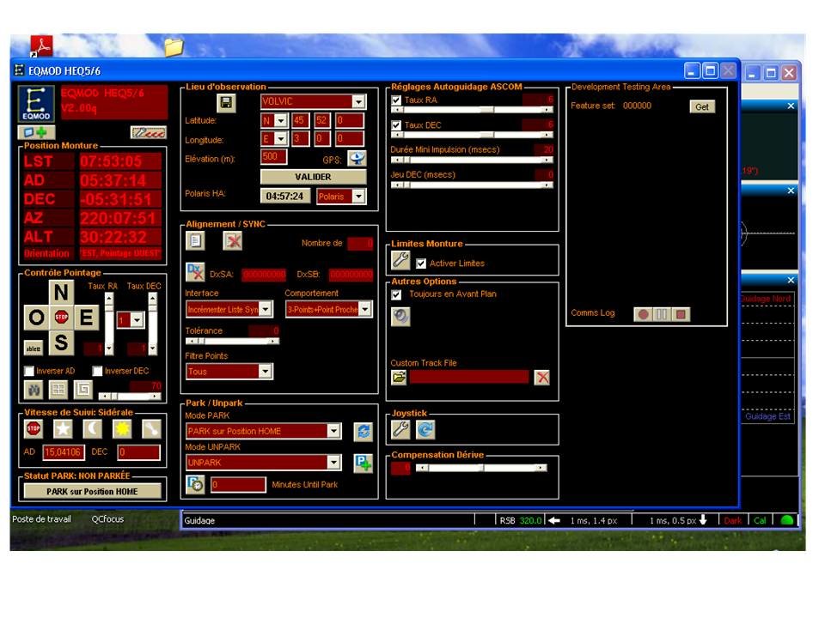This screenshot has height=618, width=825.
Task: Click the EQMOD logo icon
Action: click(36, 104)
